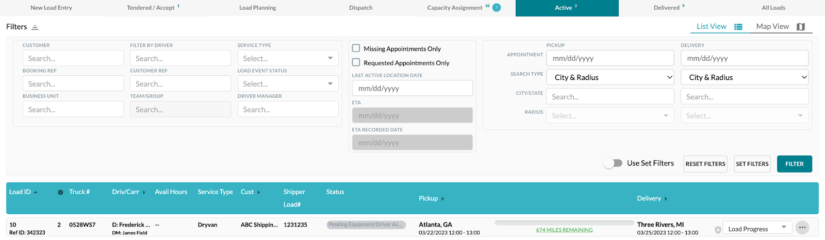Click the Delivery City/State search field
Image resolution: width=825 pixels, height=240 pixels.
click(x=745, y=97)
